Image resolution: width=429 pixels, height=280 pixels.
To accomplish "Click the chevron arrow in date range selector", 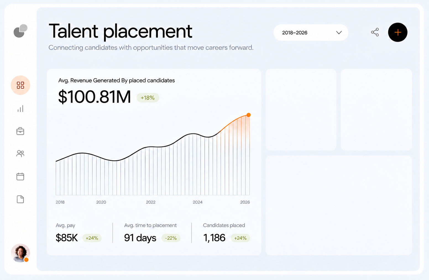I will (x=339, y=33).
